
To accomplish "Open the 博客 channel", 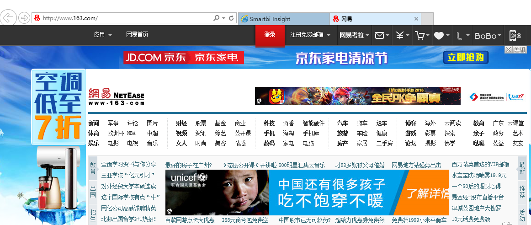I will tap(411, 123).
